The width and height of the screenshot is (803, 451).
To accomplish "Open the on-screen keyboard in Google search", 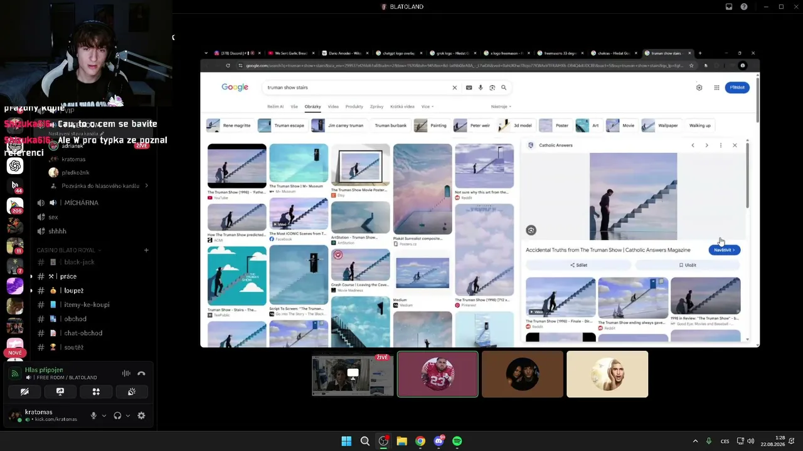I will tap(469, 88).
